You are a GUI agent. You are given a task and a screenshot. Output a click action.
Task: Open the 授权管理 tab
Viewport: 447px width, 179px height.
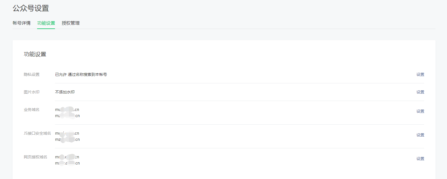tap(71, 23)
